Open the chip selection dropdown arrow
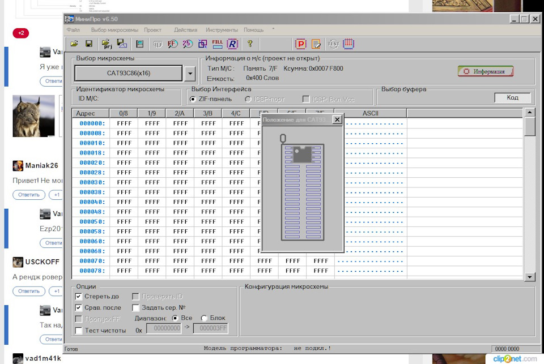The image size is (544, 364). coord(190,73)
